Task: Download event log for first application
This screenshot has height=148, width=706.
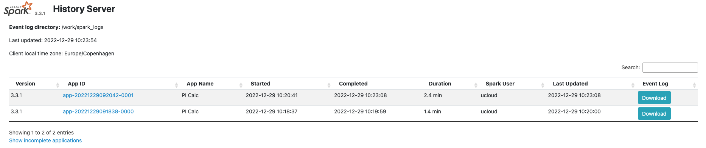Action: click(x=654, y=98)
